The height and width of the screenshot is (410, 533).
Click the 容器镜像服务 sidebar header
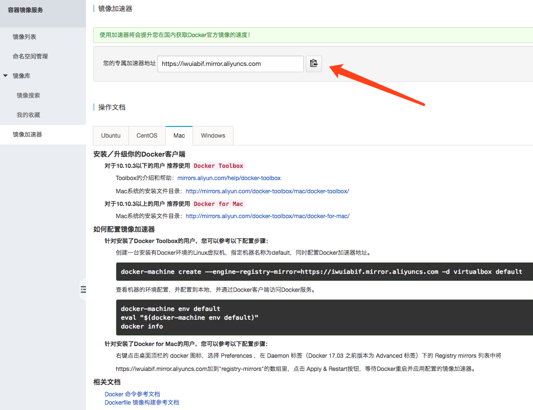(x=25, y=10)
